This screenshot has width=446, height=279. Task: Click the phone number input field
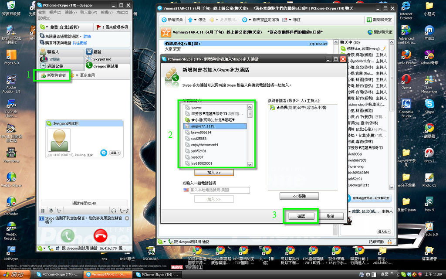[x=220, y=190]
